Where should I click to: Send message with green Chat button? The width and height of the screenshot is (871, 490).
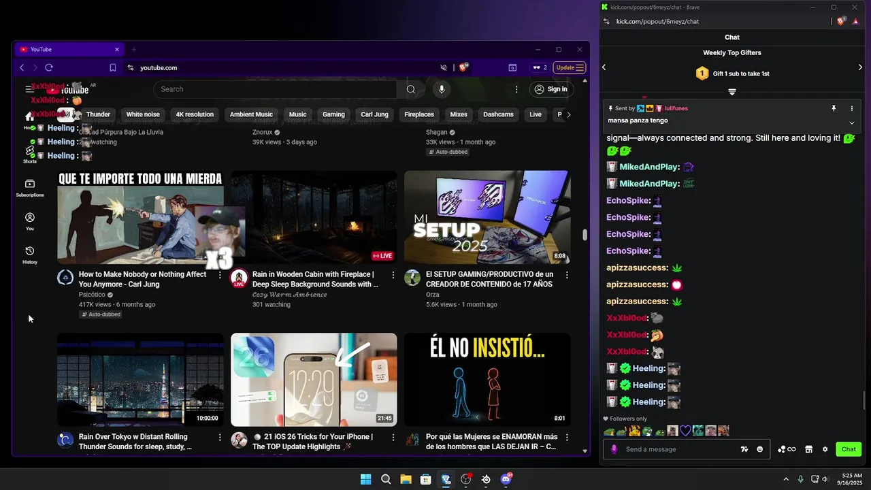click(x=849, y=449)
